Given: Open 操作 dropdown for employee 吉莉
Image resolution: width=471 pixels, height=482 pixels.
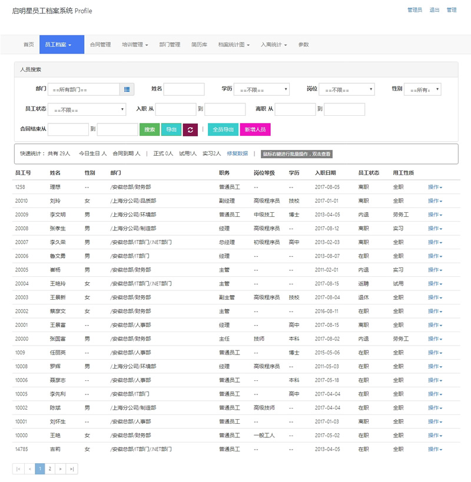Looking at the screenshot, I should point(434,449).
